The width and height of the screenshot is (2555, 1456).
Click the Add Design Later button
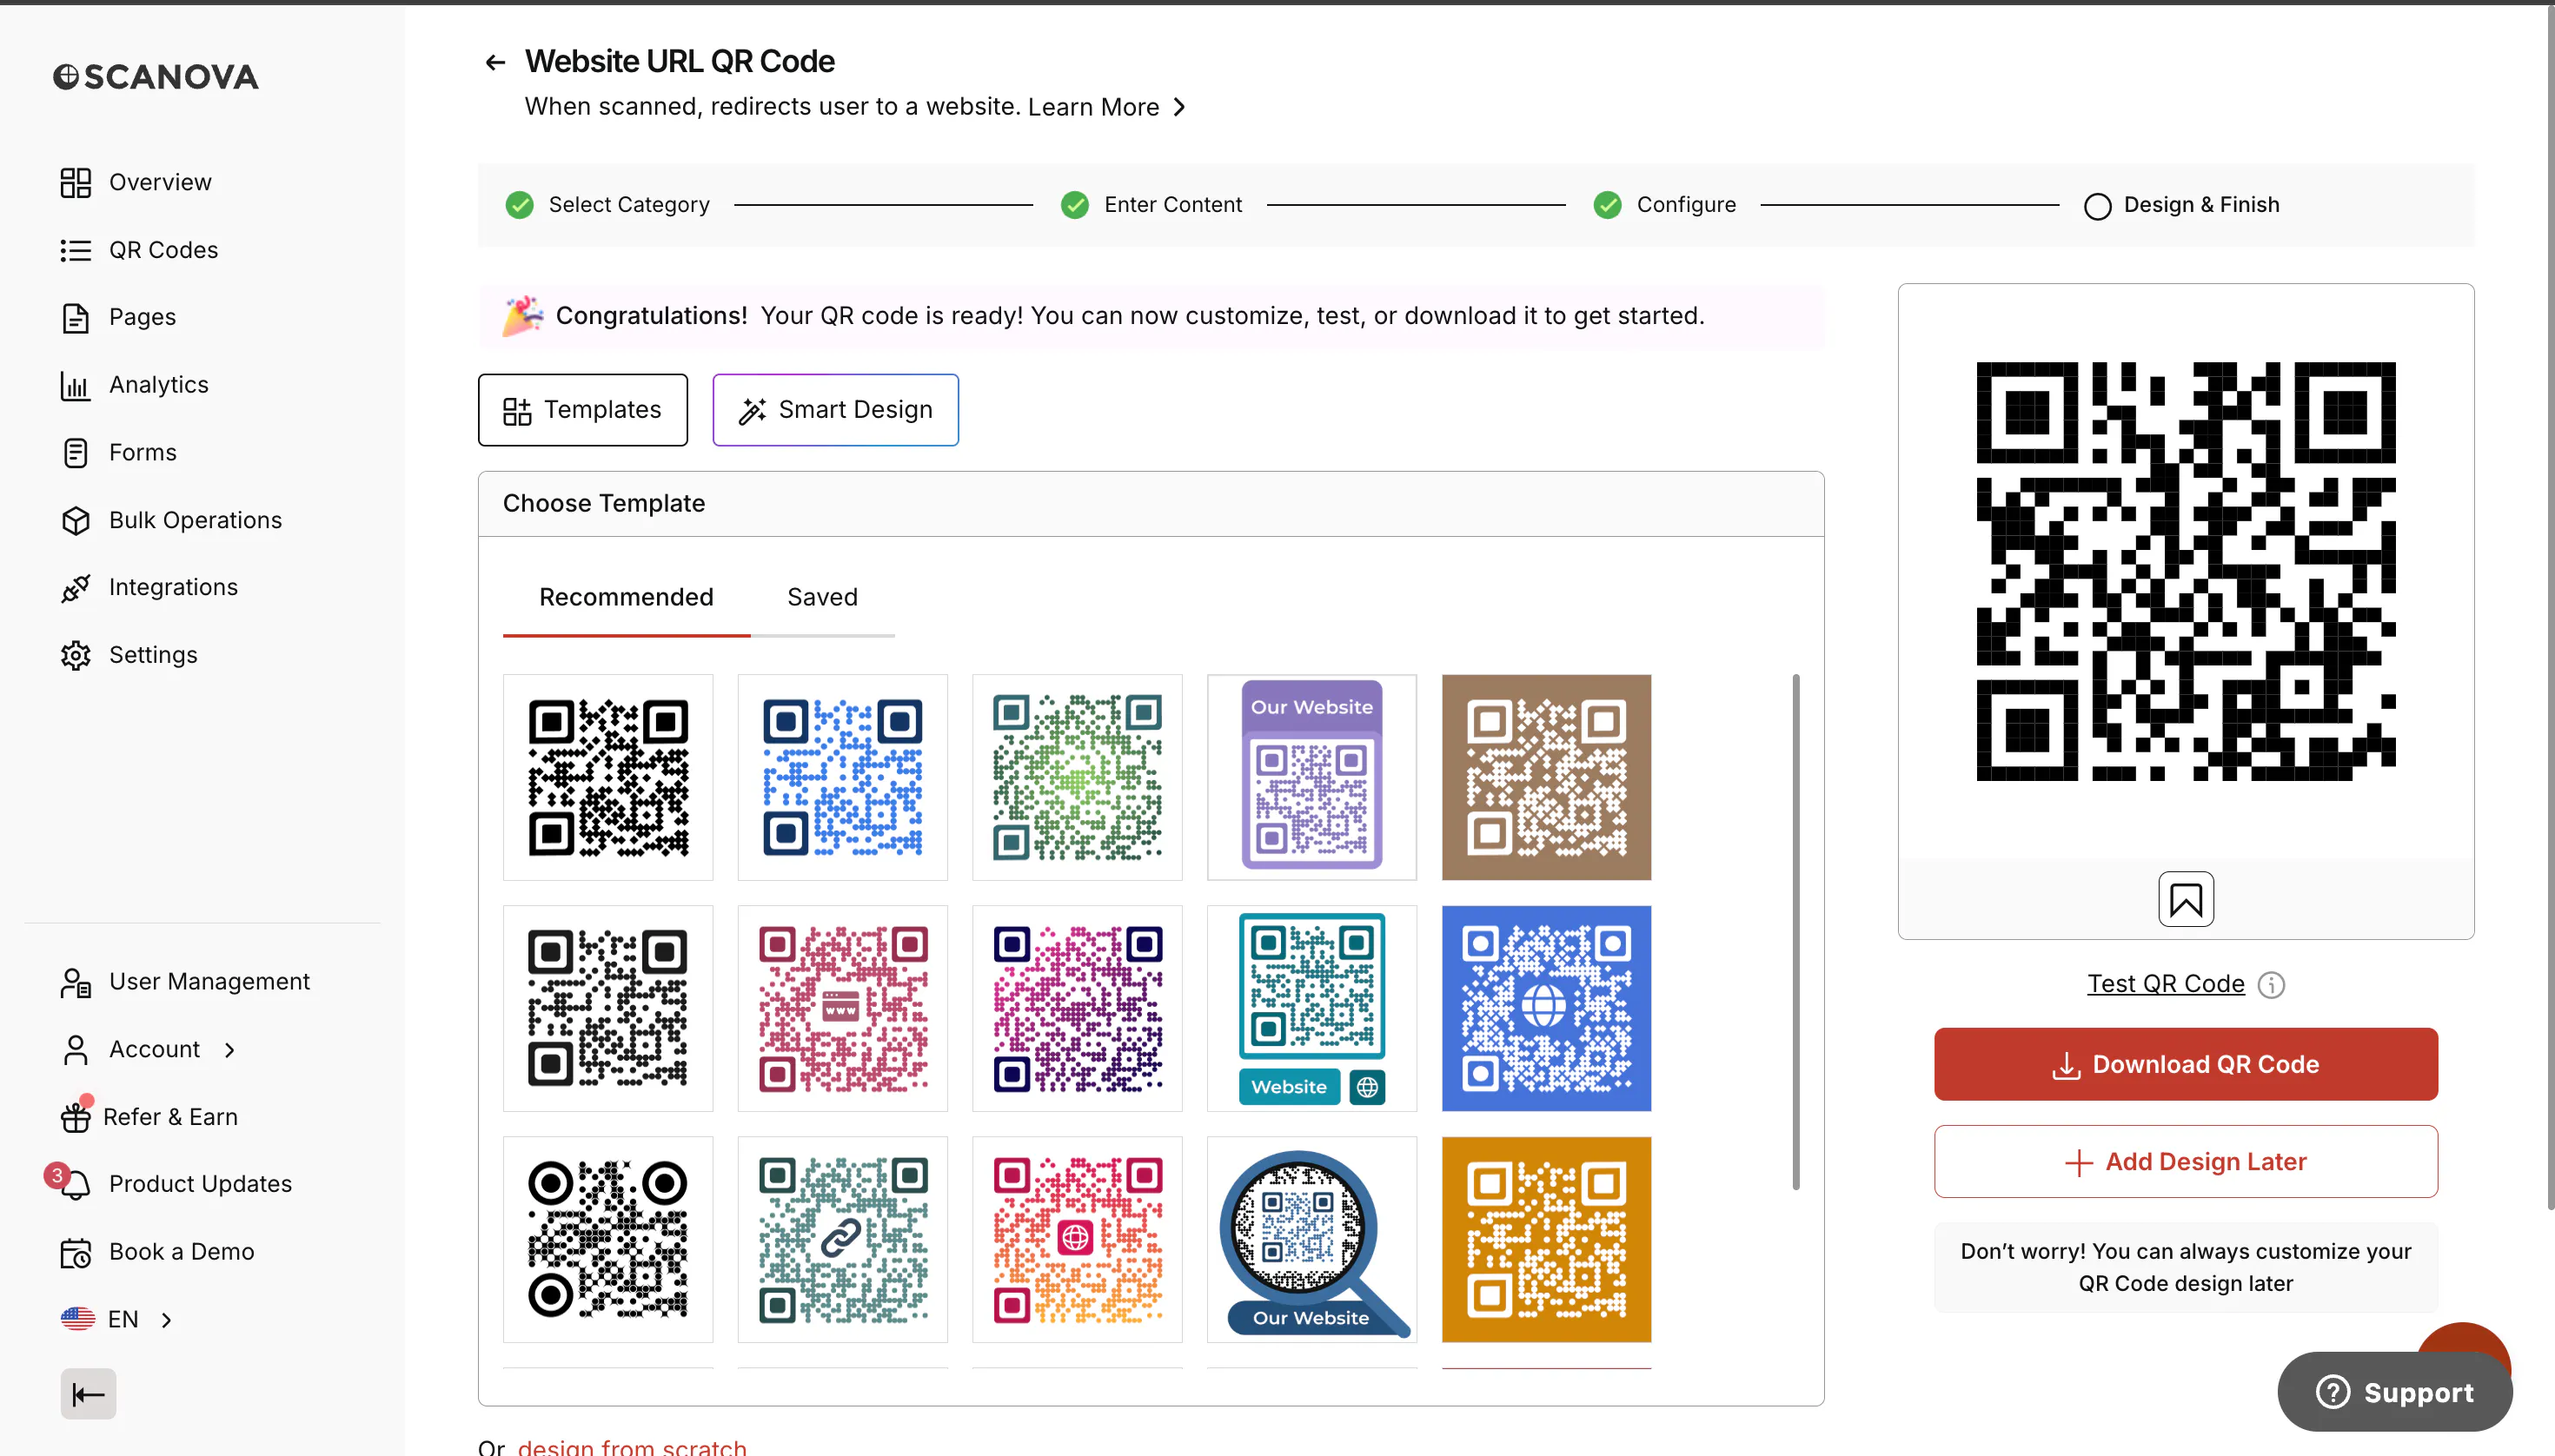(2185, 1161)
